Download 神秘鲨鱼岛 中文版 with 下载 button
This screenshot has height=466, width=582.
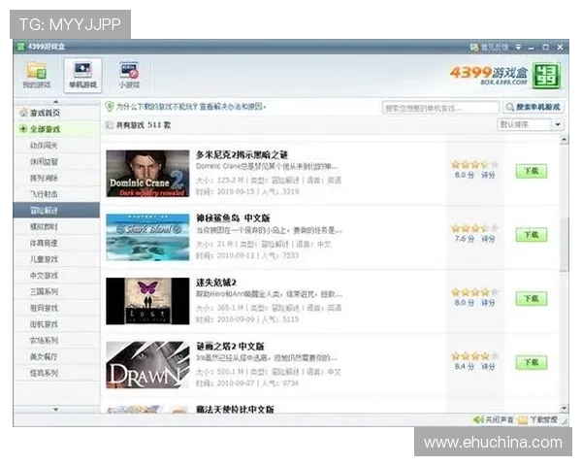coord(532,235)
